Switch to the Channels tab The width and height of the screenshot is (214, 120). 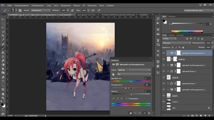tap(172, 35)
